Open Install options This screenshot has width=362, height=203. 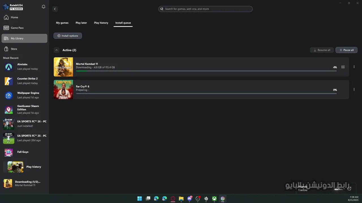[68, 36]
